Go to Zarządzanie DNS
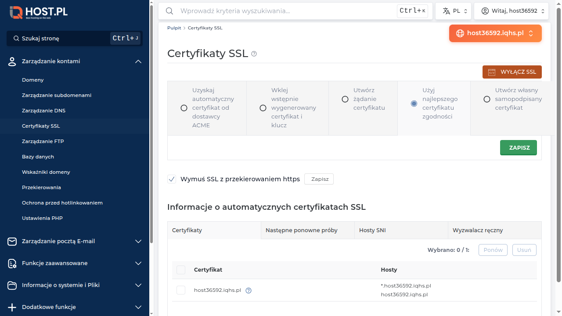 pos(43,111)
